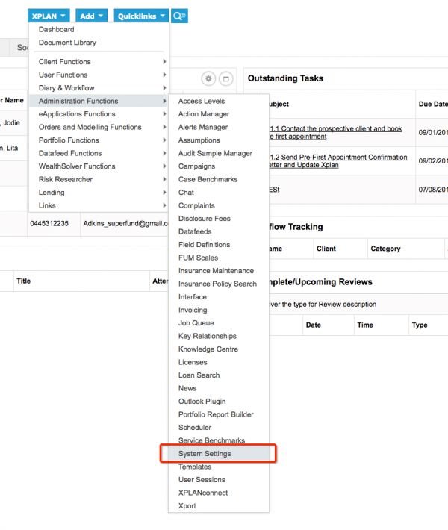Open Insurance Policy Search

[217, 284]
